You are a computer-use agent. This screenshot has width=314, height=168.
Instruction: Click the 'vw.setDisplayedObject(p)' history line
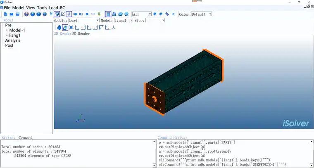(x=182, y=147)
